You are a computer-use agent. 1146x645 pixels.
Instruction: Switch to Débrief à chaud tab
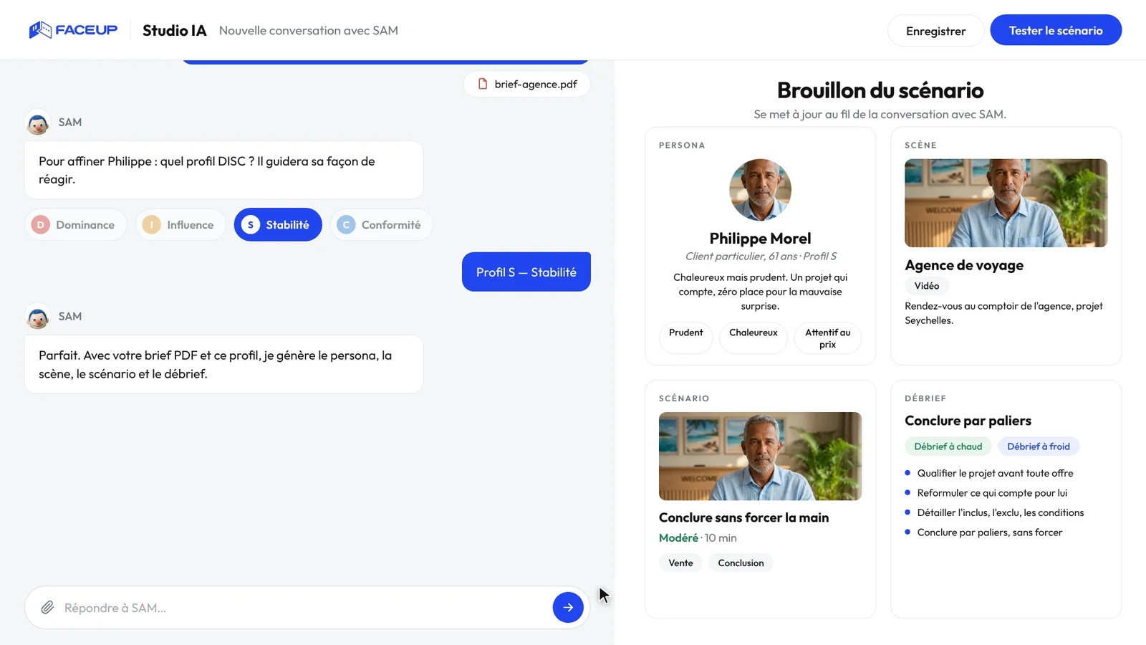tap(948, 446)
